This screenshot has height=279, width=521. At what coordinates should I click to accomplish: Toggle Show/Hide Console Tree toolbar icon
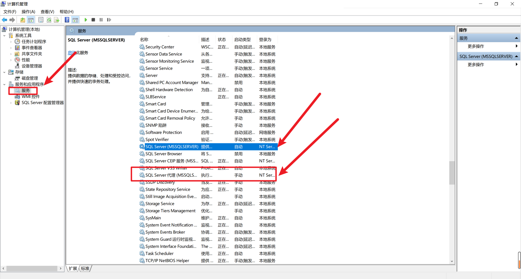click(31, 20)
